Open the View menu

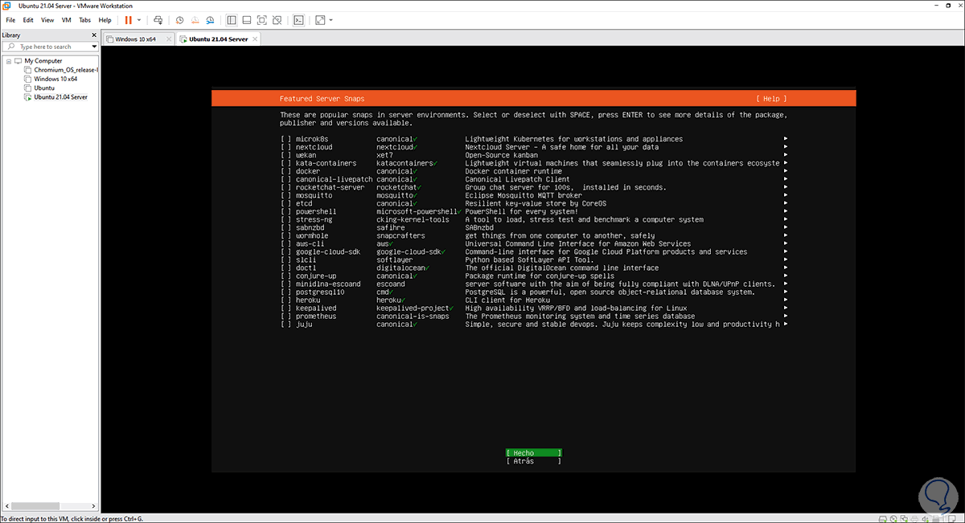coord(47,19)
